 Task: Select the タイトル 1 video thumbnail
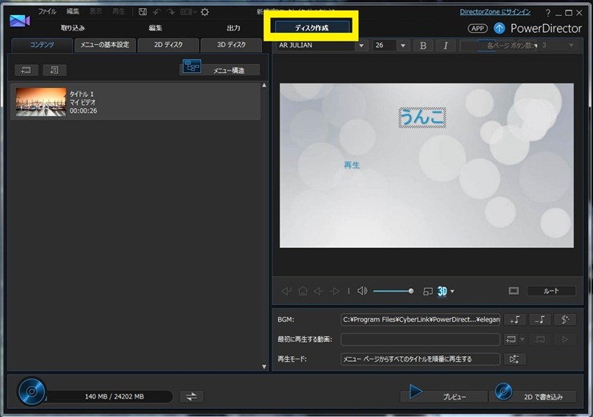41,102
